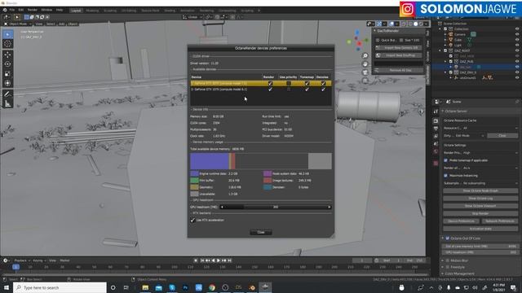522x293 pixels.
Task: Toggle Denoise checkbox for first GeForce device
Action: tap(323, 83)
